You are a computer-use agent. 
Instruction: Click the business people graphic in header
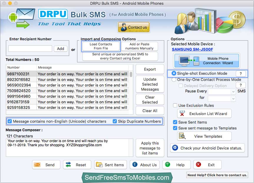187,24
